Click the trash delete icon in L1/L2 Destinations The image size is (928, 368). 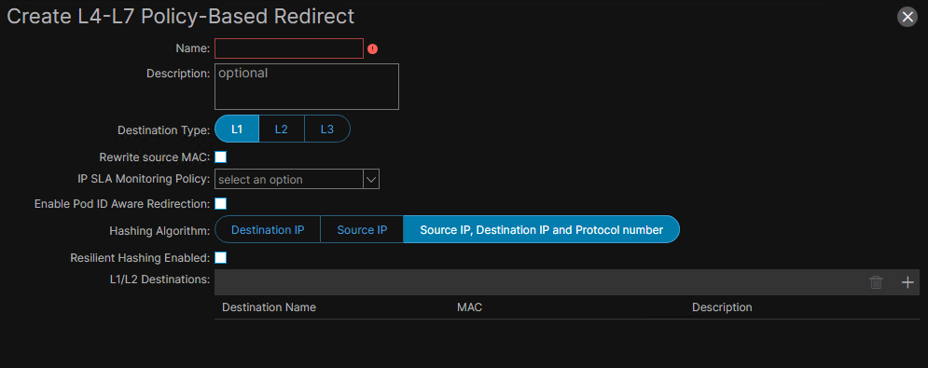(x=876, y=283)
